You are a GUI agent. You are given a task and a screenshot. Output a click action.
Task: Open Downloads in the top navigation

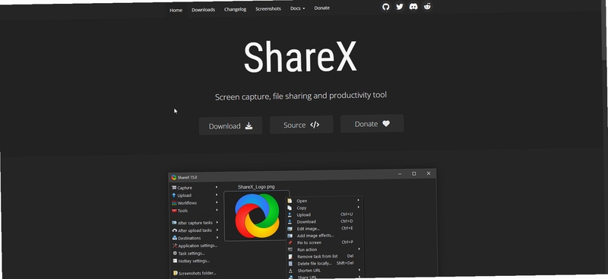(203, 10)
